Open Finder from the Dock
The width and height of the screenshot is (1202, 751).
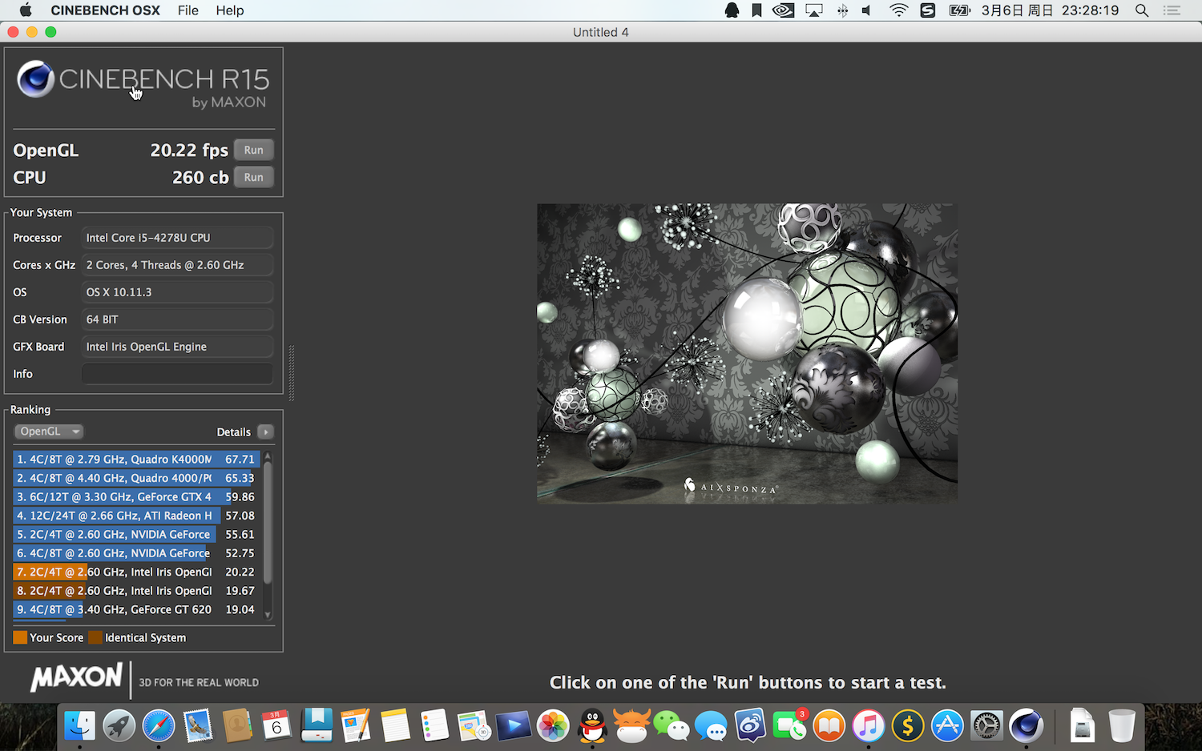(79, 726)
